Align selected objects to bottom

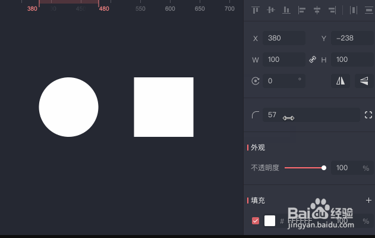coord(286,10)
